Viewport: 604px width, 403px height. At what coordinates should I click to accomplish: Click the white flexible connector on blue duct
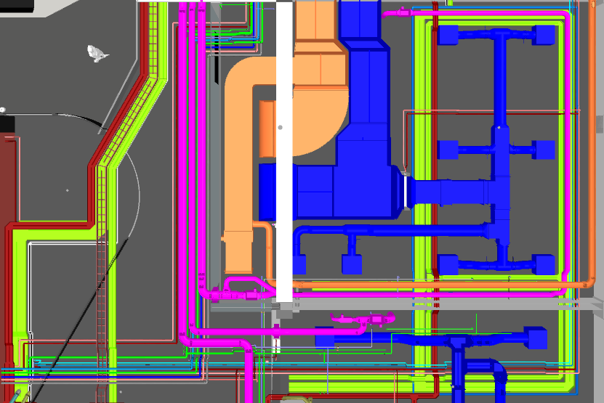tap(406, 192)
